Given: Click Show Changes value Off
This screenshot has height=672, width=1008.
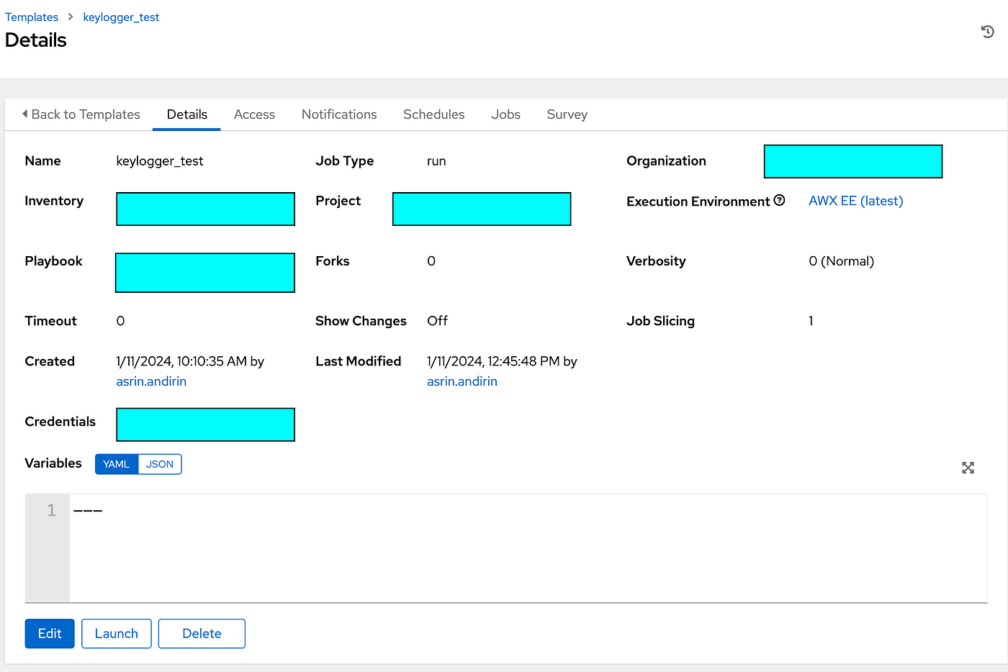Looking at the screenshot, I should pyautogui.click(x=437, y=321).
